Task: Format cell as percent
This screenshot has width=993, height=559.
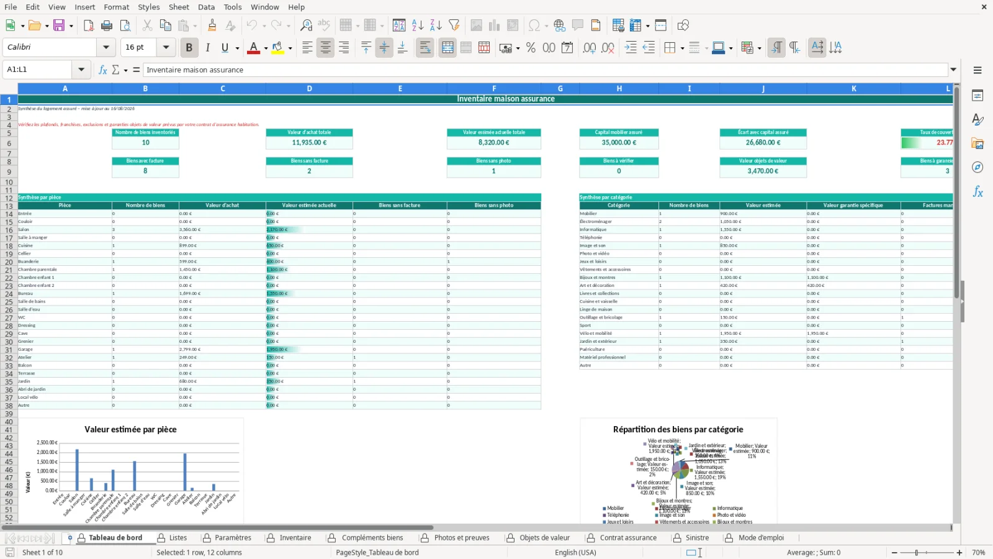Action: tap(531, 48)
